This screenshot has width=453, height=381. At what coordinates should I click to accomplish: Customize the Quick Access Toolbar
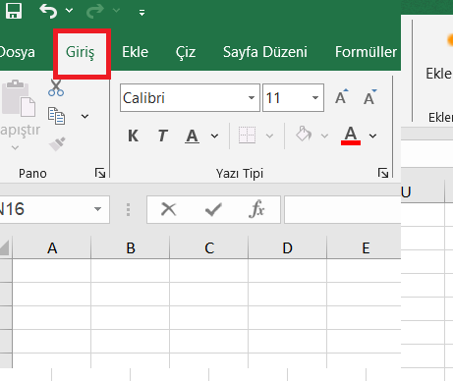tap(142, 13)
